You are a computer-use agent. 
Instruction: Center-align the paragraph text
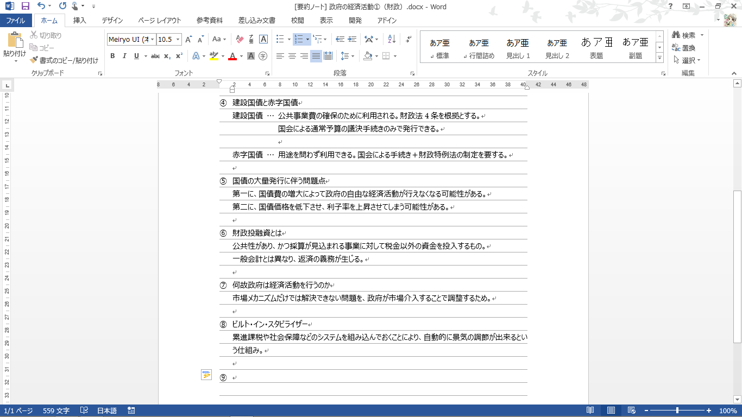(x=292, y=56)
